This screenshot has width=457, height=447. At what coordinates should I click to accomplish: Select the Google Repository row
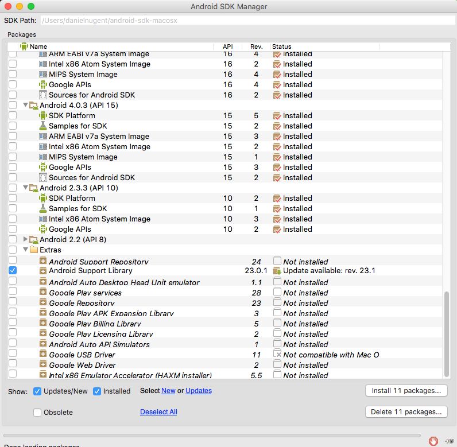point(224,302)
